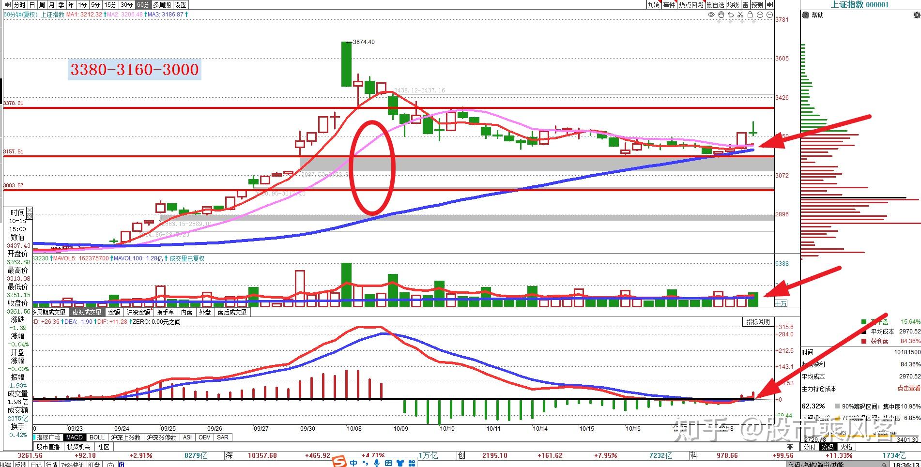
Task: Switch to the 30分 timeframe
Action: coord(126,4)
